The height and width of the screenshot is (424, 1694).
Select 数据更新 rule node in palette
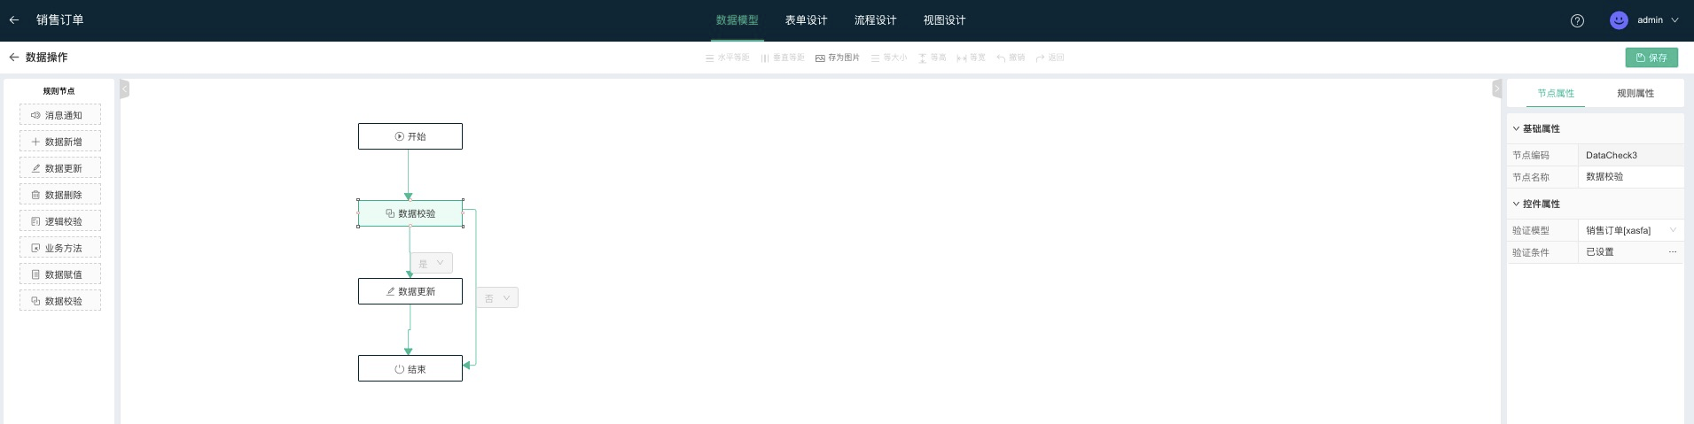coord(60,168)
